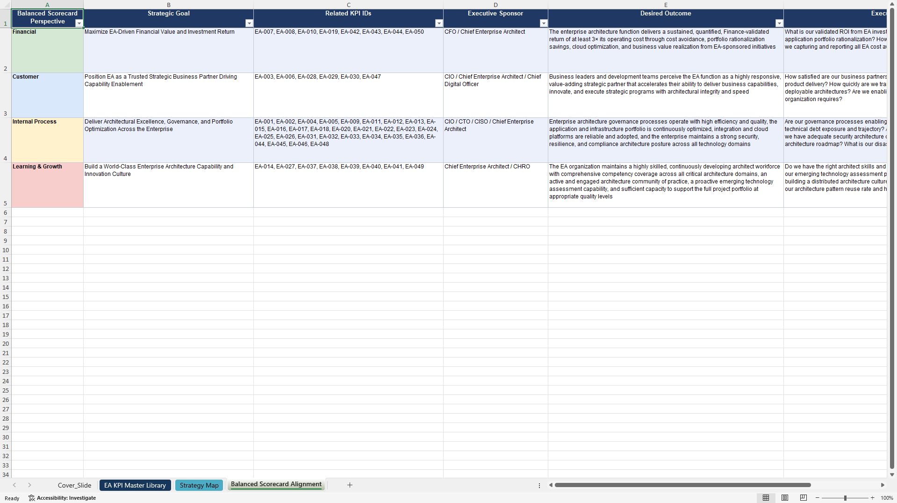Switch to the Strategy Map sheet tab
897x503 pixels.
(x=199, y=485)
